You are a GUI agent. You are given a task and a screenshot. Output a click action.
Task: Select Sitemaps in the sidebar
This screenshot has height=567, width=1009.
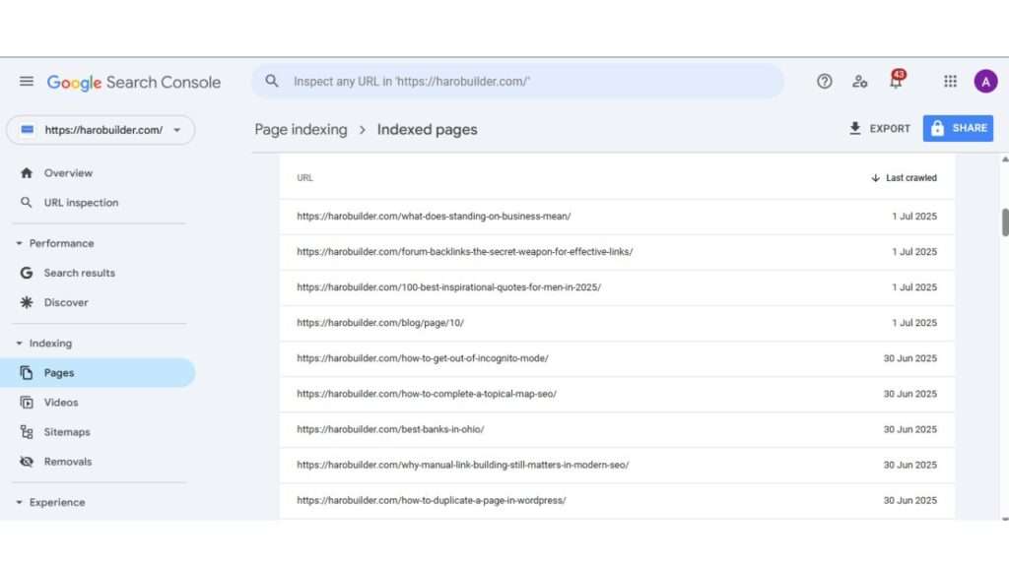coord(67,431)
